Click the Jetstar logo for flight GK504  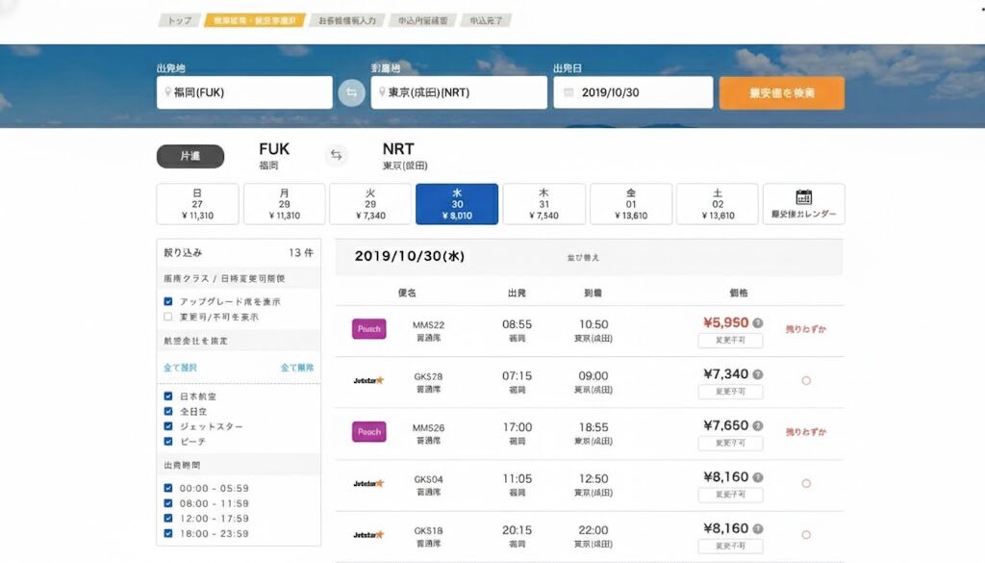click(368, 483)
